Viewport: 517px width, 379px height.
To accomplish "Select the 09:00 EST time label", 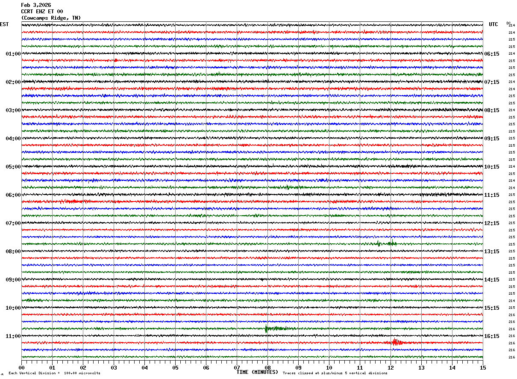I will 13,280.
